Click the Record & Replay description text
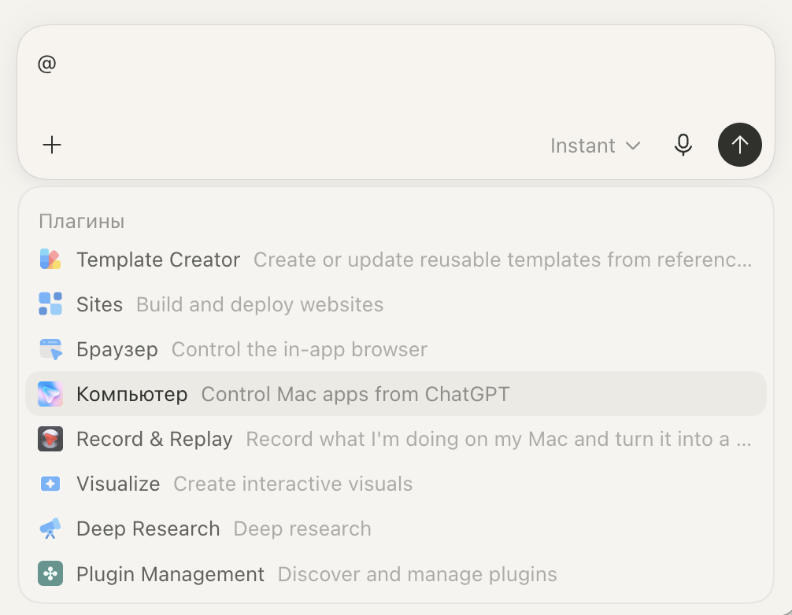This screenshot has width=792, height=615. [x=498, y=439]
